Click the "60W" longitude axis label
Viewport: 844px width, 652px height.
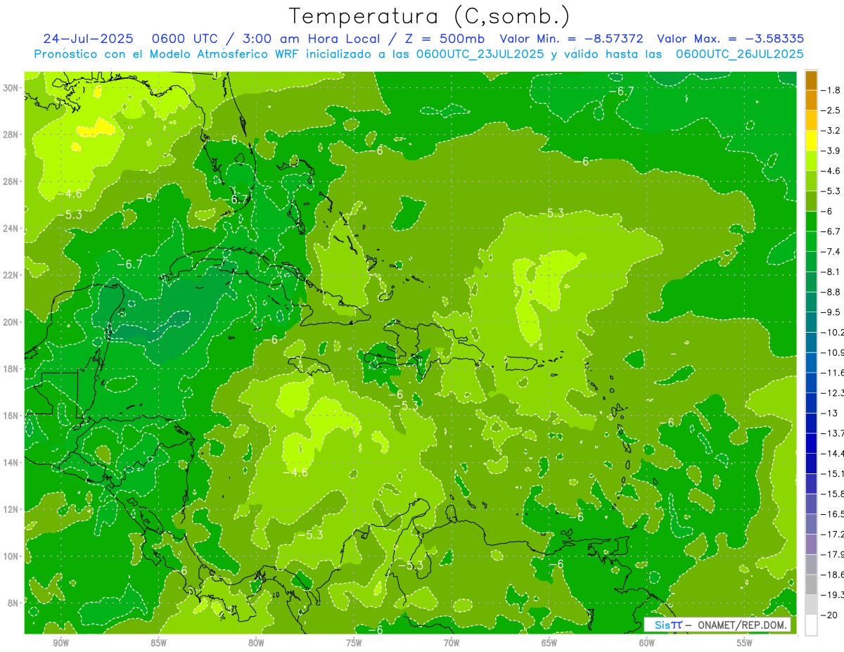(x=647, y=643)
